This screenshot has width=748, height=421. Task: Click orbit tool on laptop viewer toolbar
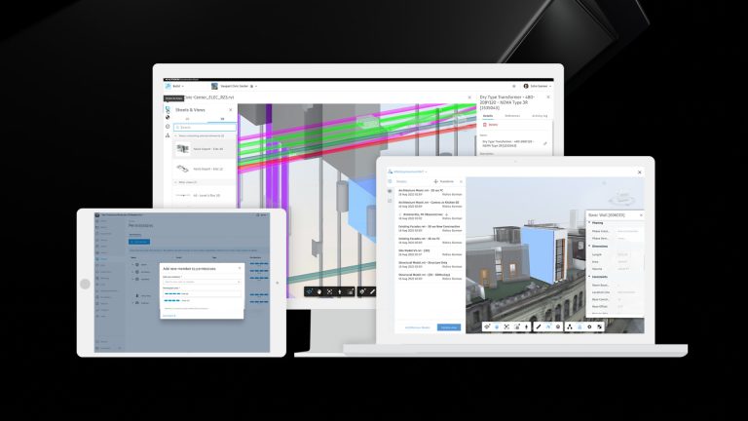tap(487, 327)
